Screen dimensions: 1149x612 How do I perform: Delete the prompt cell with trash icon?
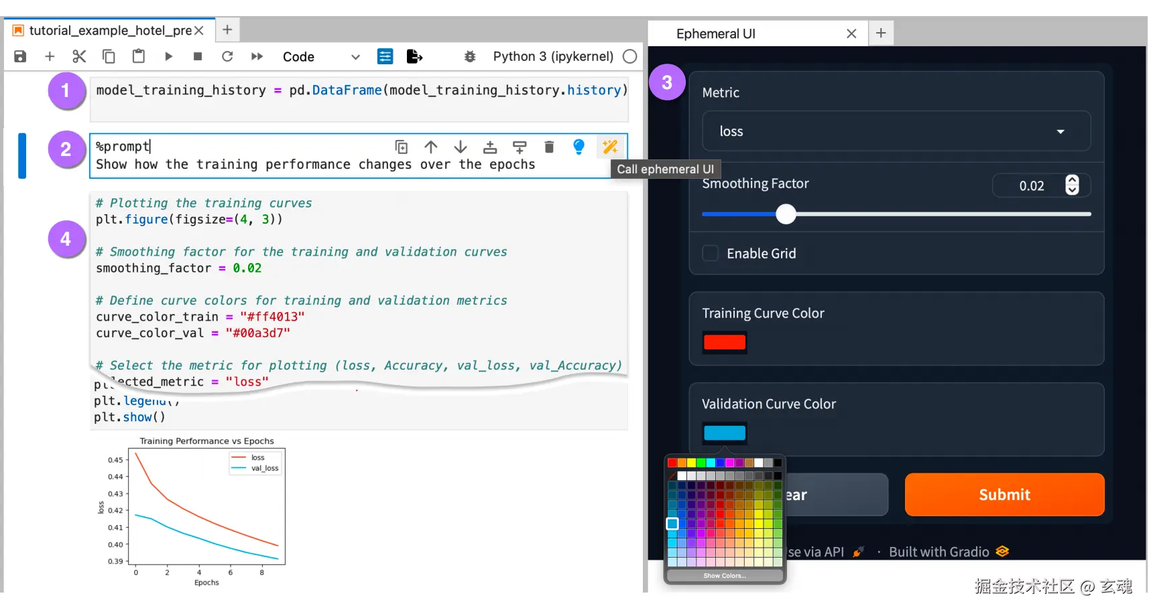pyautogui.click(x=549, y=147)
